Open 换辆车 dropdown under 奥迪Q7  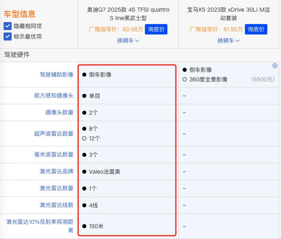point(128,41)
